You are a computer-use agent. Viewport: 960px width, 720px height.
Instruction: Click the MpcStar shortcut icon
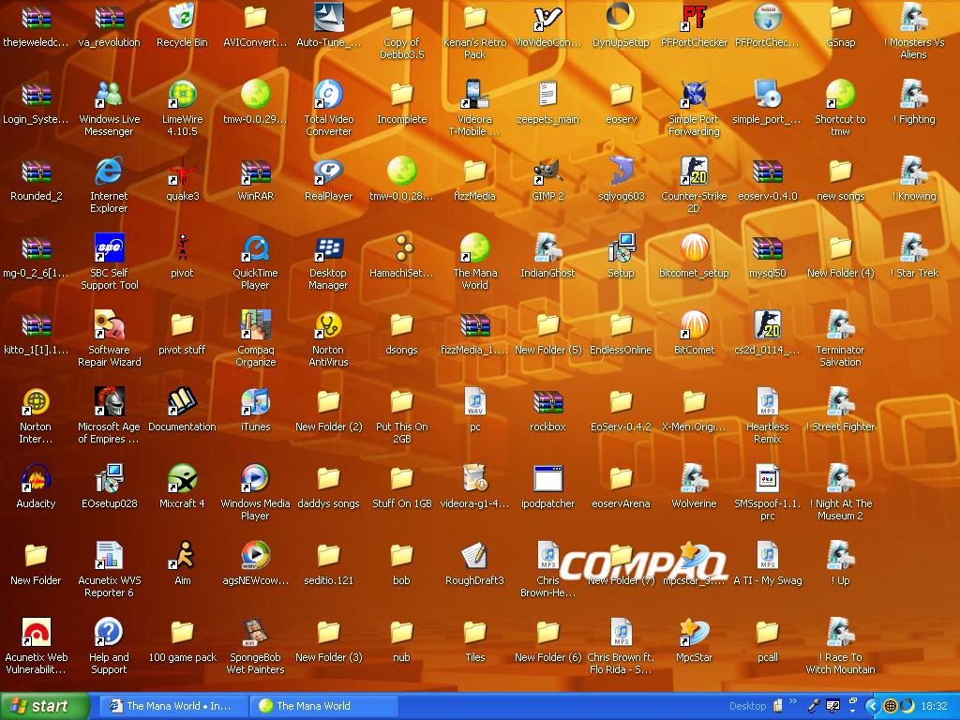point(695,632)
